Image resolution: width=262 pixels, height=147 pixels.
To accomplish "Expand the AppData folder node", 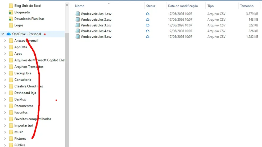I will click(x=5, y=47).
